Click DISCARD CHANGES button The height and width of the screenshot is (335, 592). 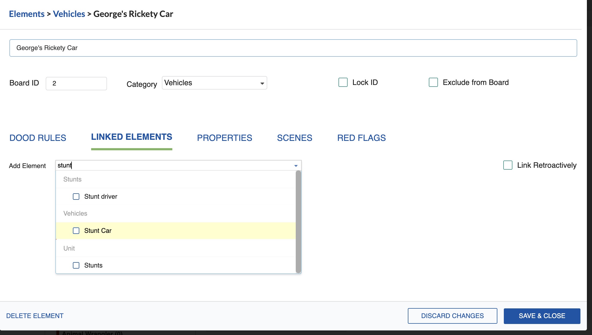(452, 316)
